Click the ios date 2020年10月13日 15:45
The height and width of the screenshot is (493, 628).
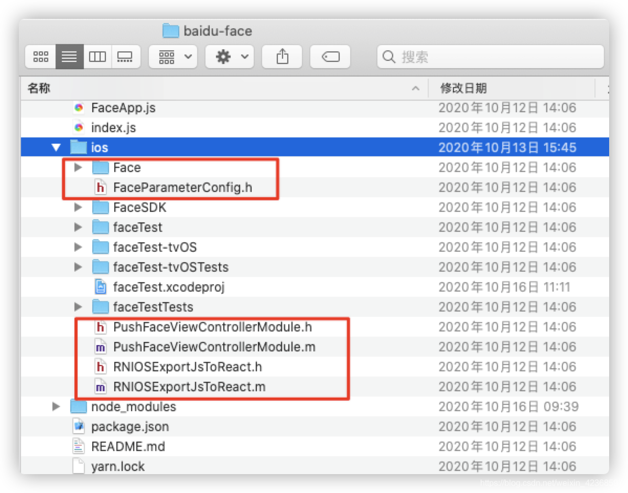[507, 147]
